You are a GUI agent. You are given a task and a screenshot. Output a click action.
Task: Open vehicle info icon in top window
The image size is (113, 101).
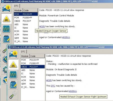6,9
